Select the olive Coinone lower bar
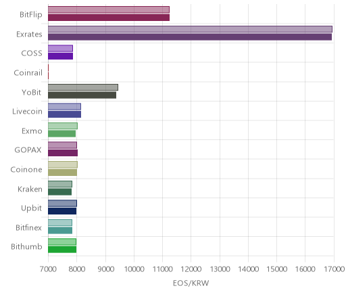Image resolution: width=346 pixels, height=295 pixels. click(x=62, y=173)
